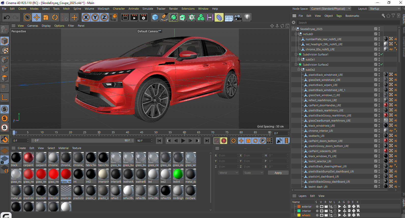The image size is (405, 218).
Task: Open the Extensions menu
Action: pos(188,9)
